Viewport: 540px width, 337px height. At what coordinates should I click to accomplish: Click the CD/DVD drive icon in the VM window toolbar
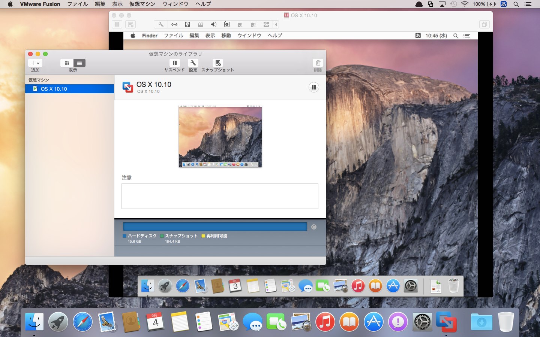(x=201, y=24)
